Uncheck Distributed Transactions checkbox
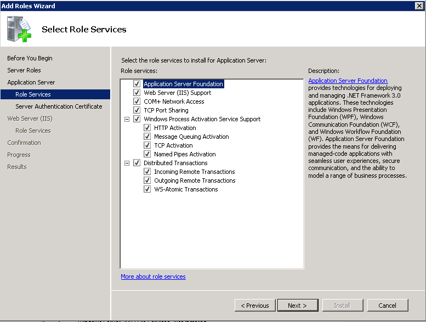The image size is (426, 322). [137, 163]
